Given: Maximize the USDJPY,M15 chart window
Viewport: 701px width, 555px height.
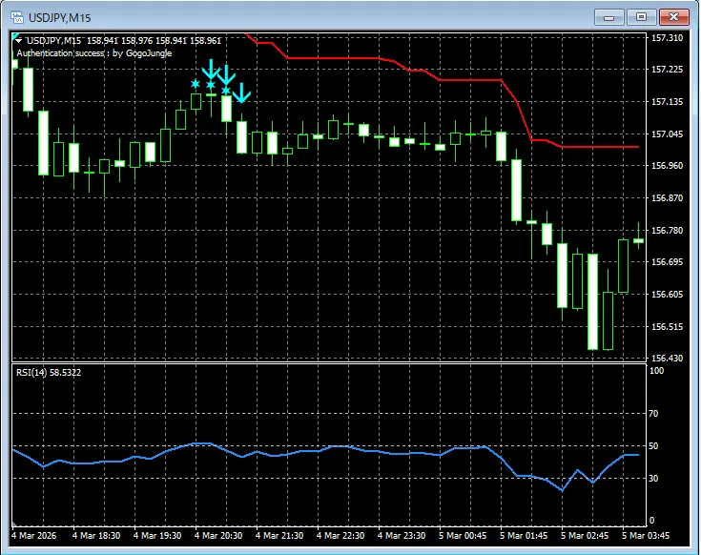Looking at the screenshot, I should 641,17.
